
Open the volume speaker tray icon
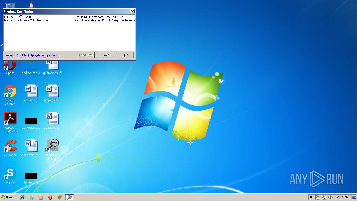pyautogui.click(x=331, y=197)
